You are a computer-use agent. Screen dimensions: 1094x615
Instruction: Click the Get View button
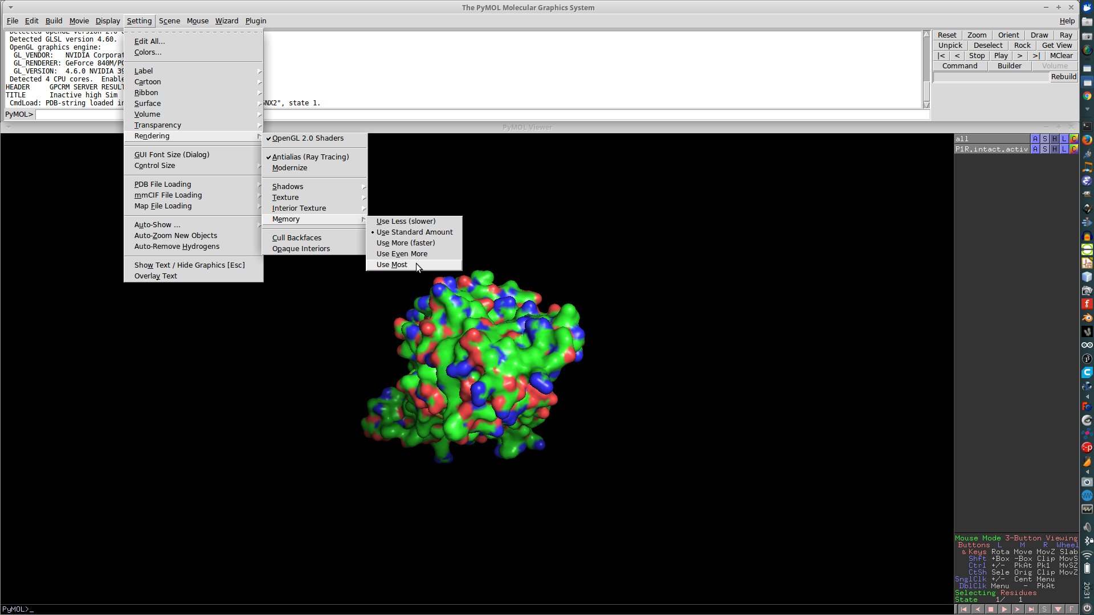pos(1056,45)
